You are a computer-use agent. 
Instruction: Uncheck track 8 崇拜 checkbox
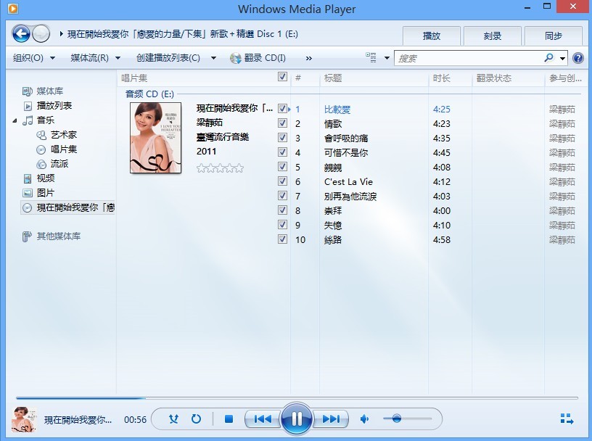pyautogui.click(x=282, y=210)
